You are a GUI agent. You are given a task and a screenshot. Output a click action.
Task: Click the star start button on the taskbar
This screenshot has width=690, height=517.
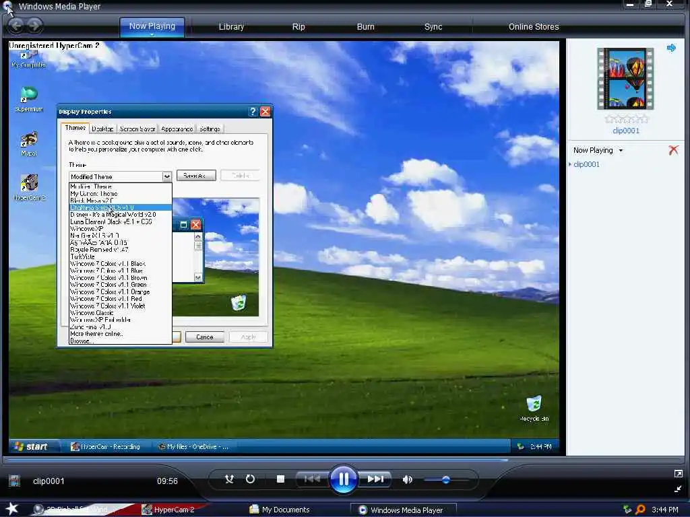tap(11, 509)
